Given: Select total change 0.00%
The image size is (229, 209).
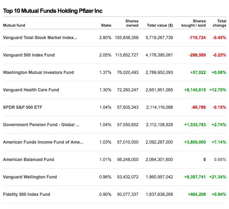Looking at the screenshot, I should pos(220,160).
